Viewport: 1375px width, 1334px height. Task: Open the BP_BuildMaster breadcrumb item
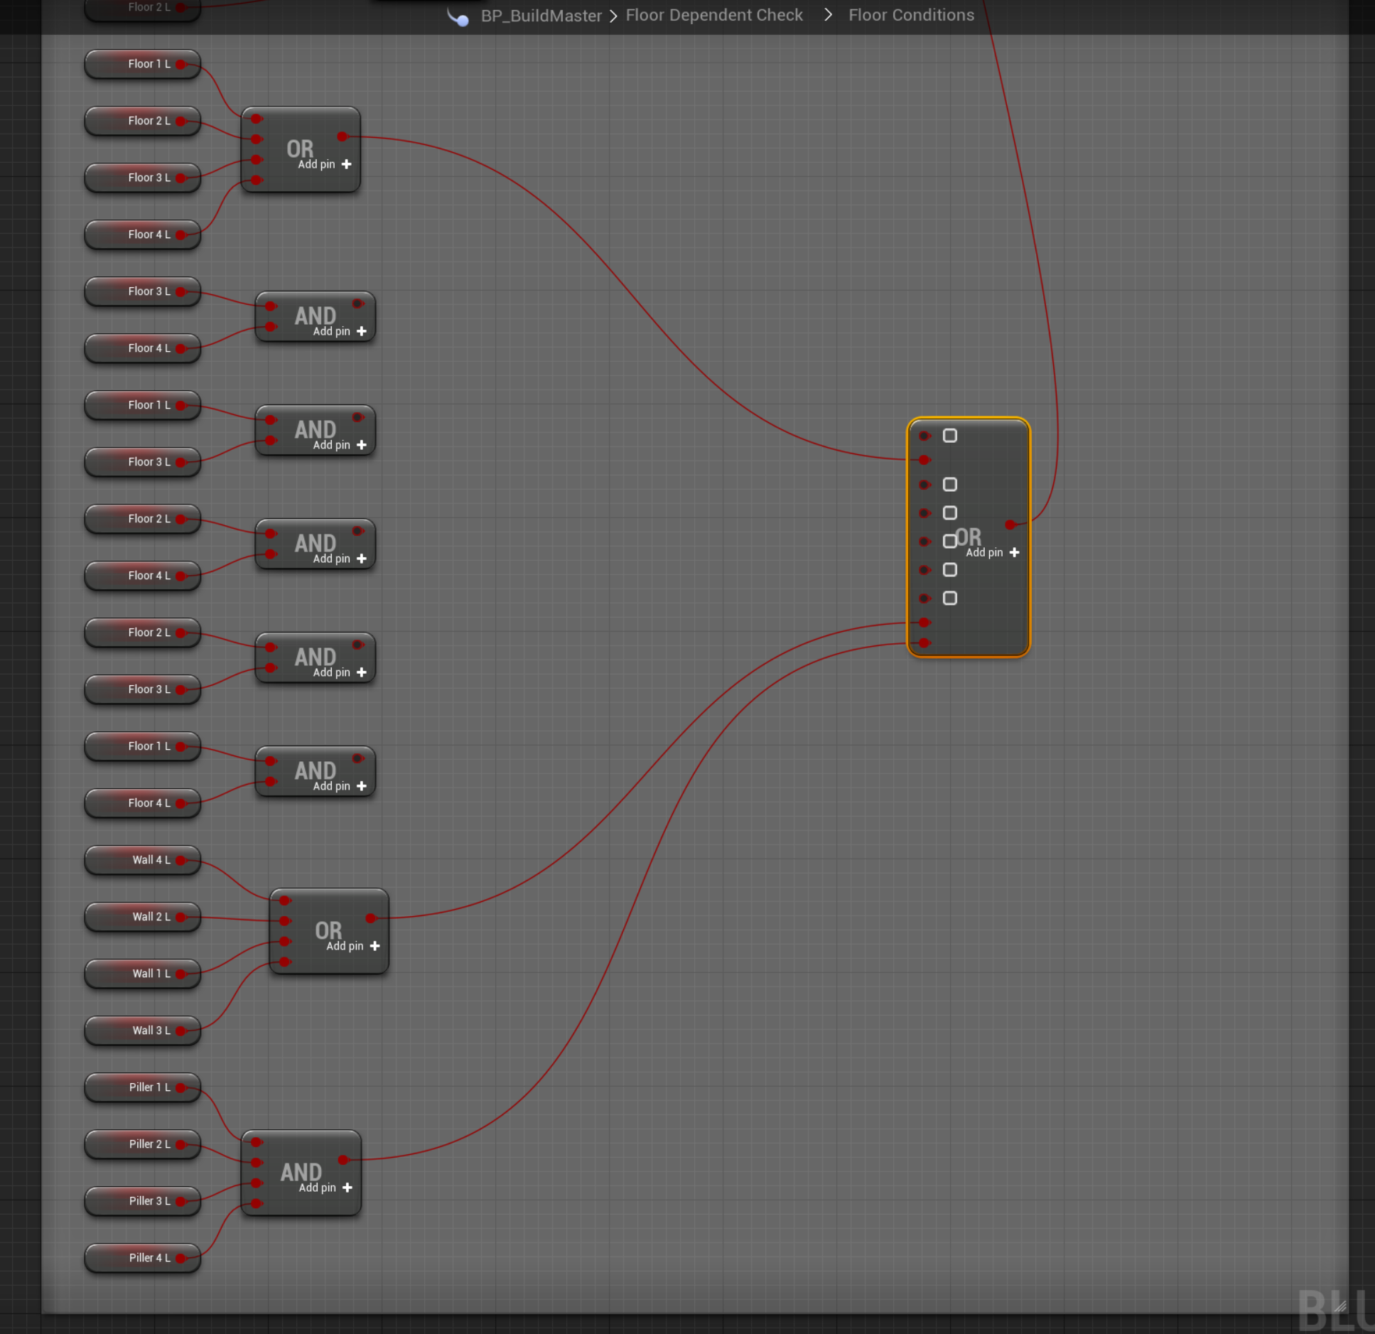(x=541, y=16)
